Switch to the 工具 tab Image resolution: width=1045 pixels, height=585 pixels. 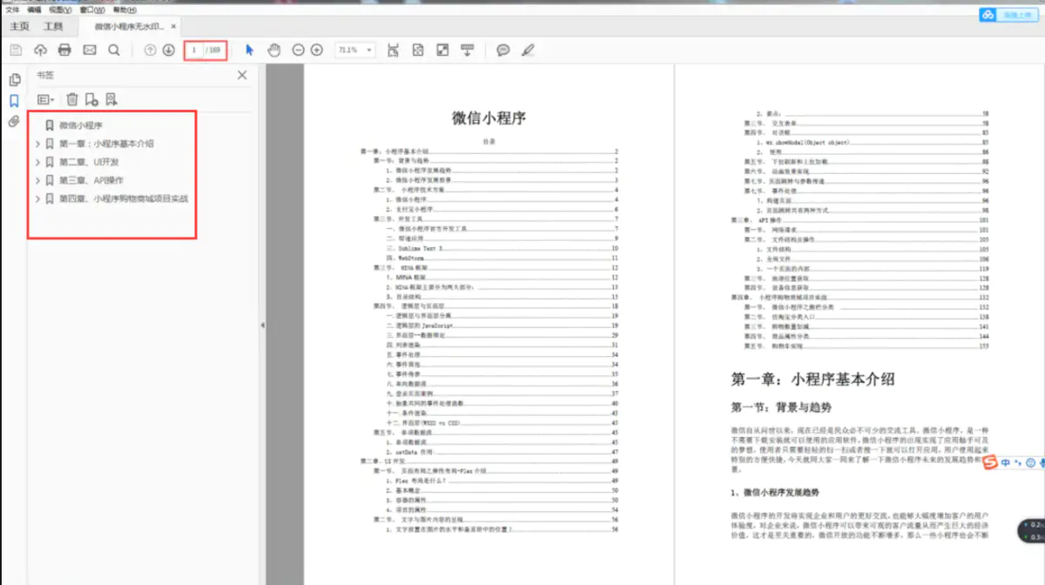coord(53,27)
